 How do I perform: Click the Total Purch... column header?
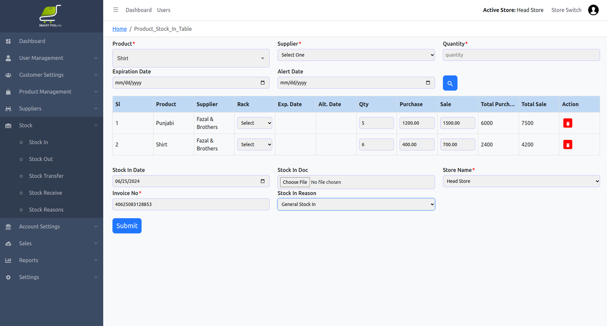click(498, 104)
